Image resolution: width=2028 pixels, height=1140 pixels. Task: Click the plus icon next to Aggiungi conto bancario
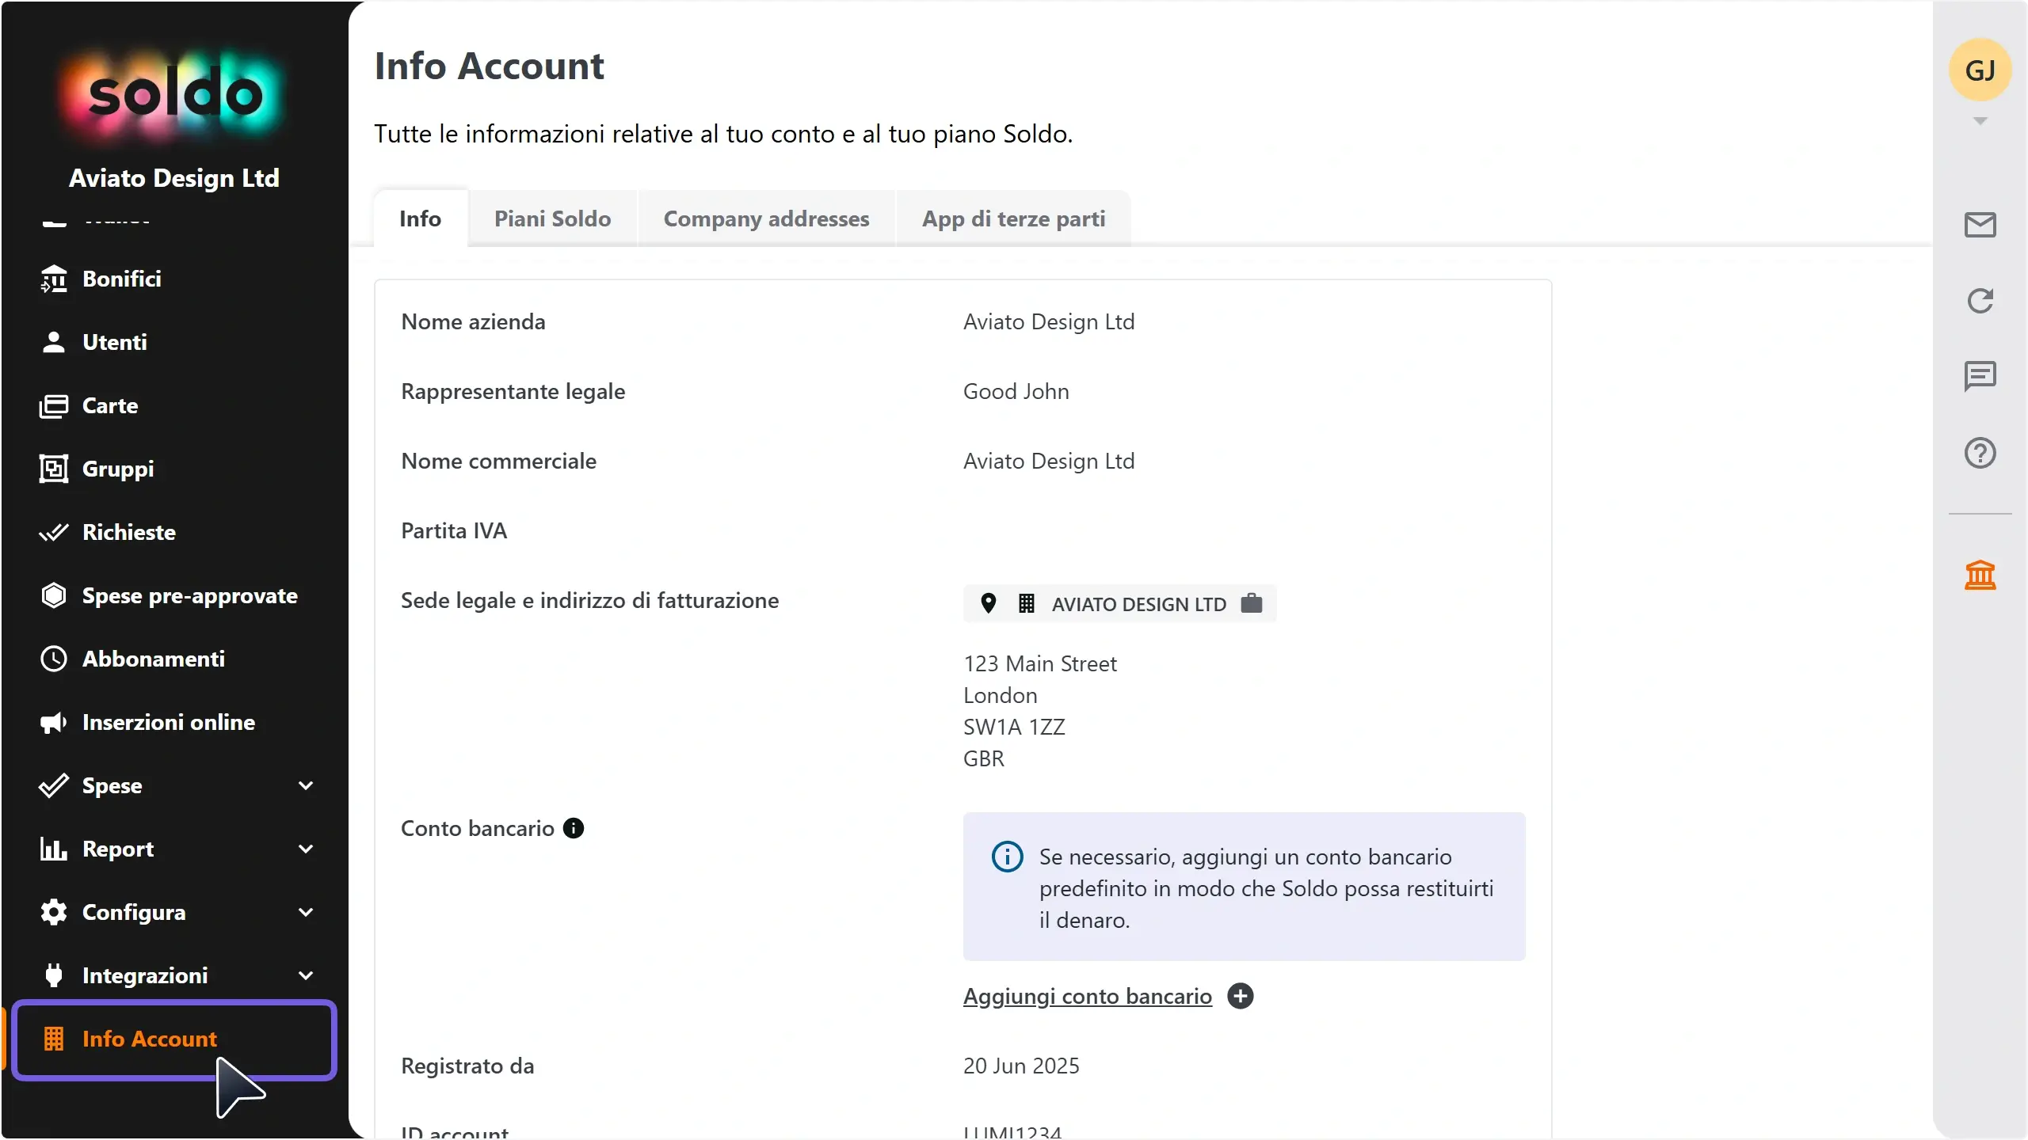click(1241, 996)
